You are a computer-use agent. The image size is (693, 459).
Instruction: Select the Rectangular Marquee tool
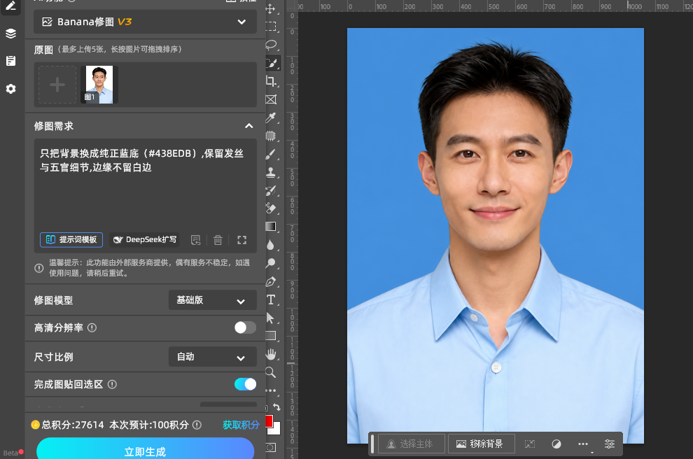click(x=270, y=27)
